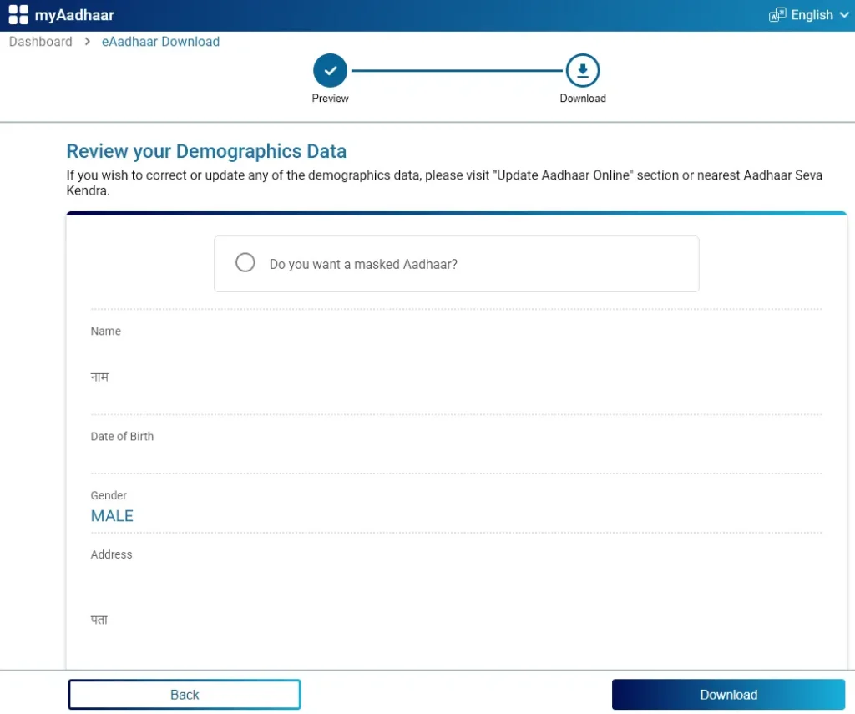The height and width of the screenshot is (714, 855).
Task: Click the Preview label under the step icon
Action: 330,98
